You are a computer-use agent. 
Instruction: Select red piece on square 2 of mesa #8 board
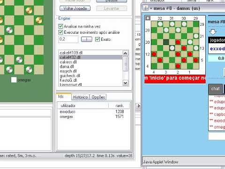(x=178, y=66)
